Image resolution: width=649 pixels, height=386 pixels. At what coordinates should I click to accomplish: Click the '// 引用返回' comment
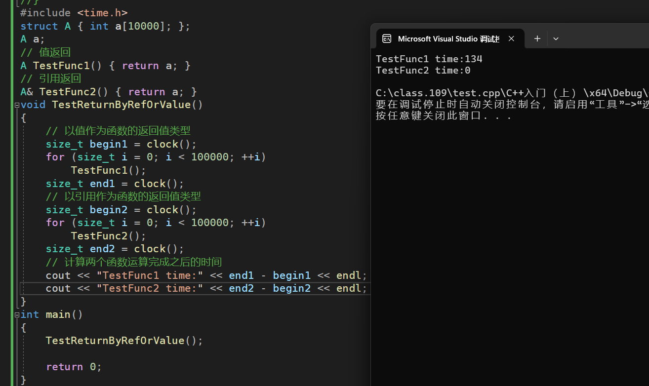[51, 78]
